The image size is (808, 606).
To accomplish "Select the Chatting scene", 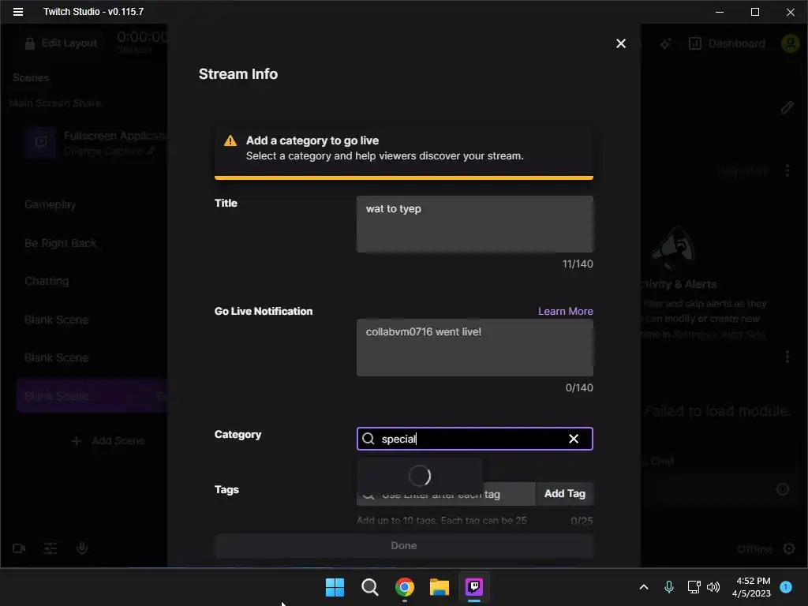I will (47, 282).
